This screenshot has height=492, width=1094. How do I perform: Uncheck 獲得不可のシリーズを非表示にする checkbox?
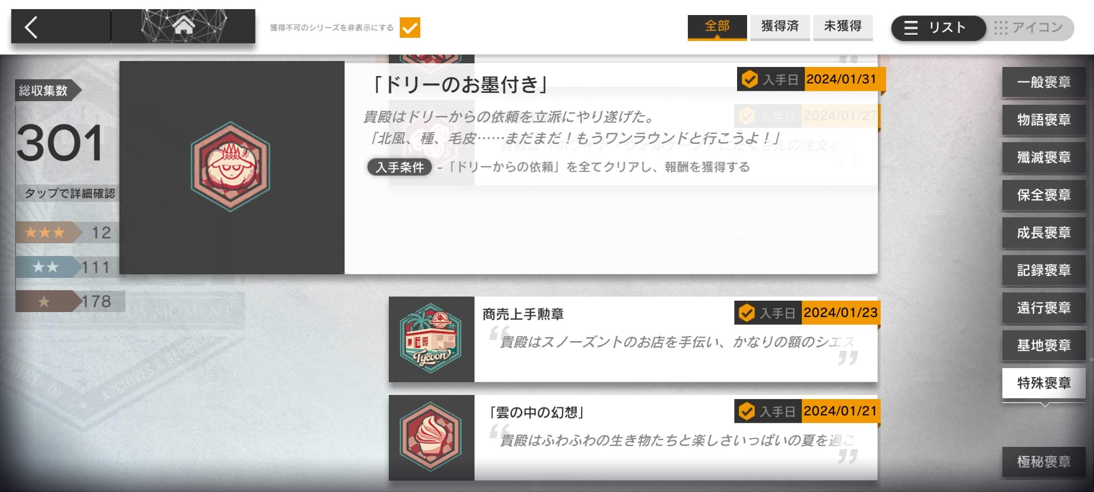[410, 27]
